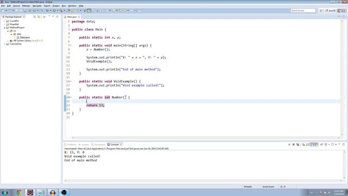Open the Run As dropdown arrow

click(x=57, y=10)
